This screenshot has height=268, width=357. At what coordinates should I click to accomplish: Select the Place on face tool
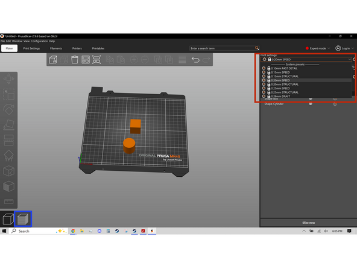(8, 125)
